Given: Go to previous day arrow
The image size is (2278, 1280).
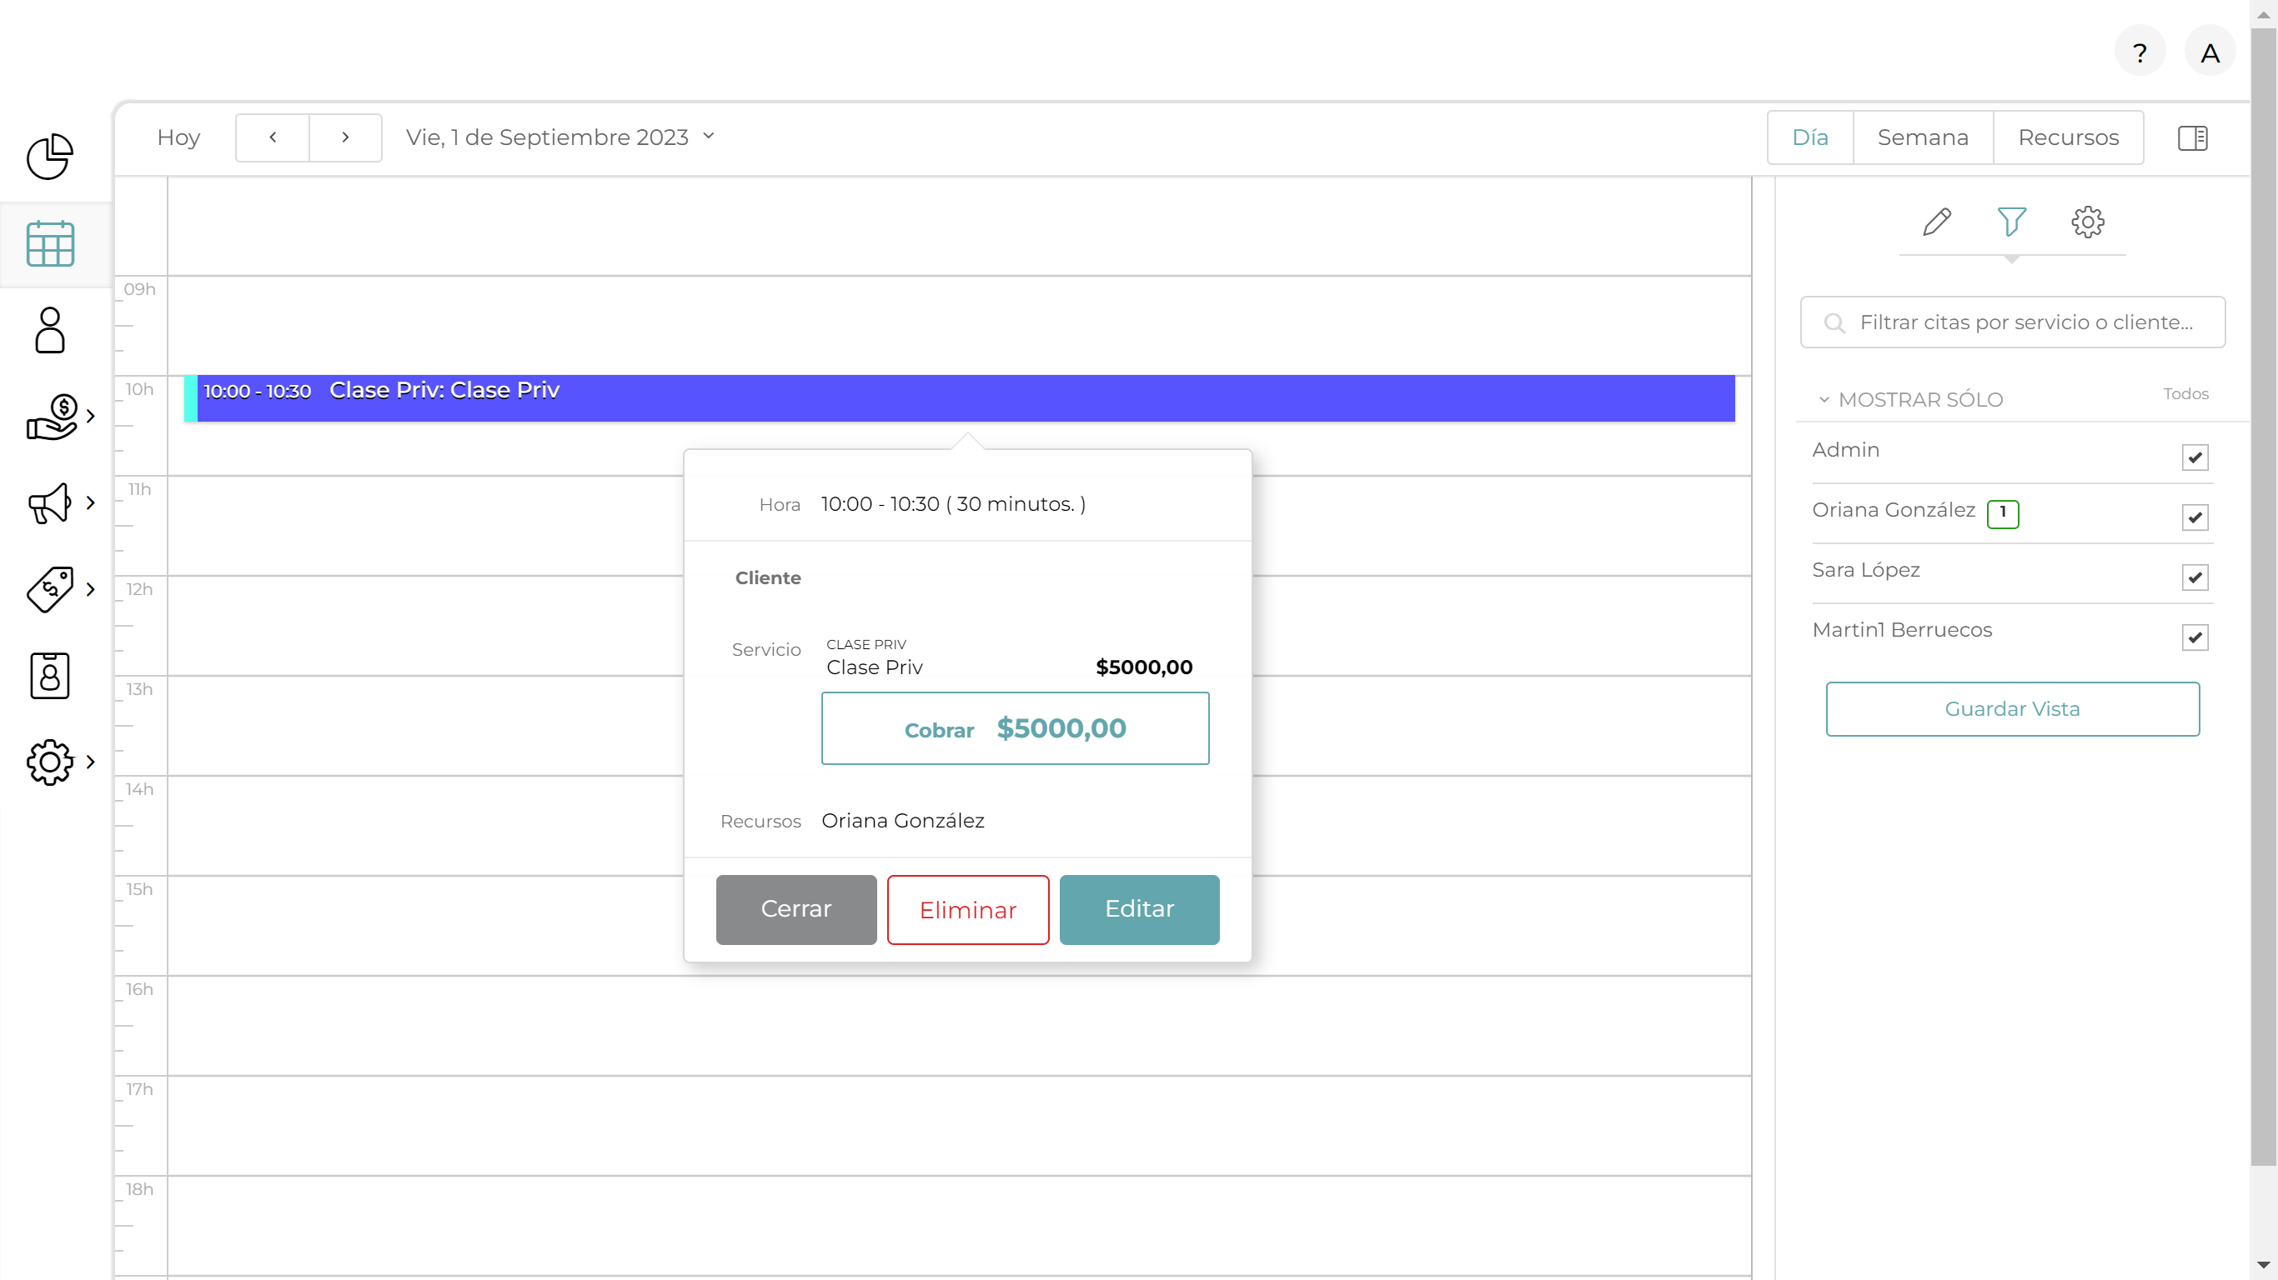Looking at the screenshot, I should coord(273,137).
